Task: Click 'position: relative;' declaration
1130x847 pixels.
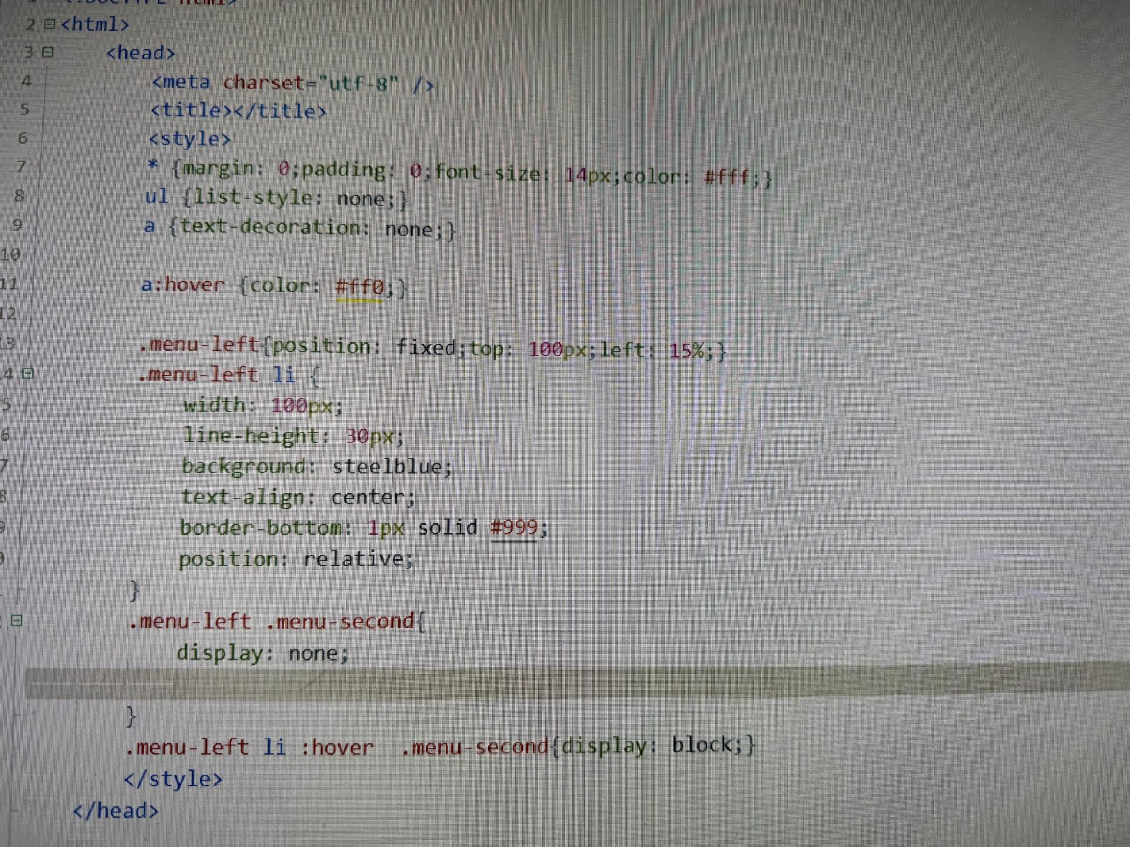Action: pyautogui.click(x=297, y=558)
